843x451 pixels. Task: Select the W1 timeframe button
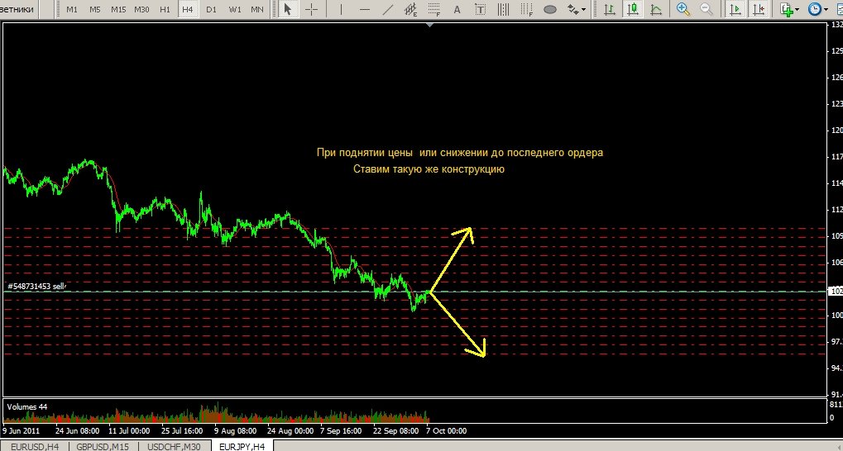click(x=235, y=9)
